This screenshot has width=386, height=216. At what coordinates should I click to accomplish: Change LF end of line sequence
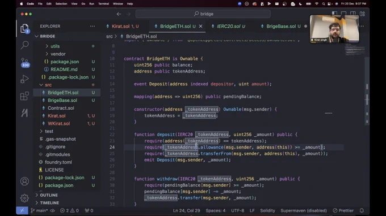point(252,210)
